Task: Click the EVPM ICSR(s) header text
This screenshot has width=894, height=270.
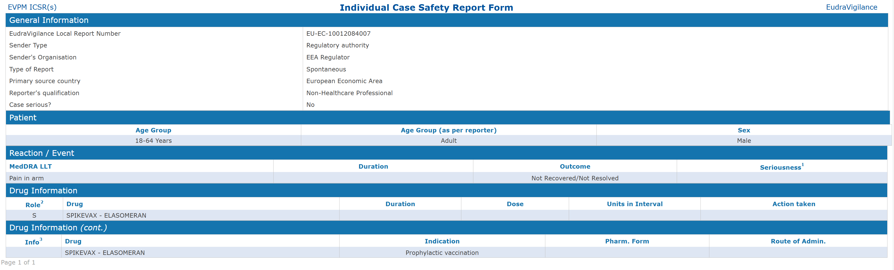Action: (x=32, y=7)
